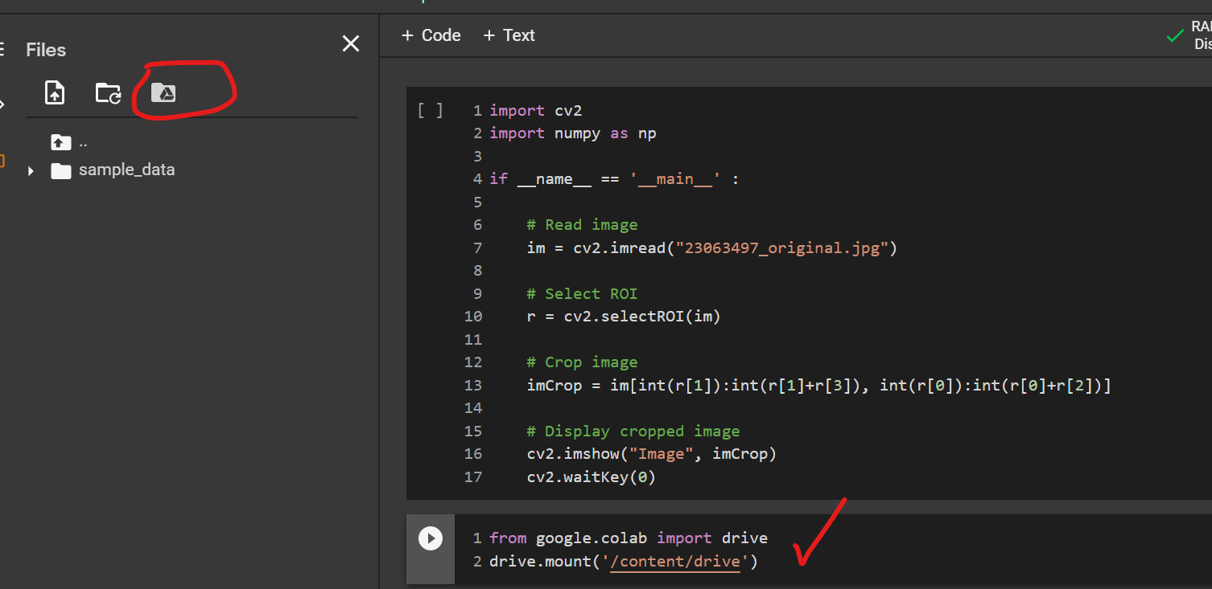Open the RAM and Disk resource indicator
Viewport: 1212px width, 589px height.
(x=1201, y=35)
